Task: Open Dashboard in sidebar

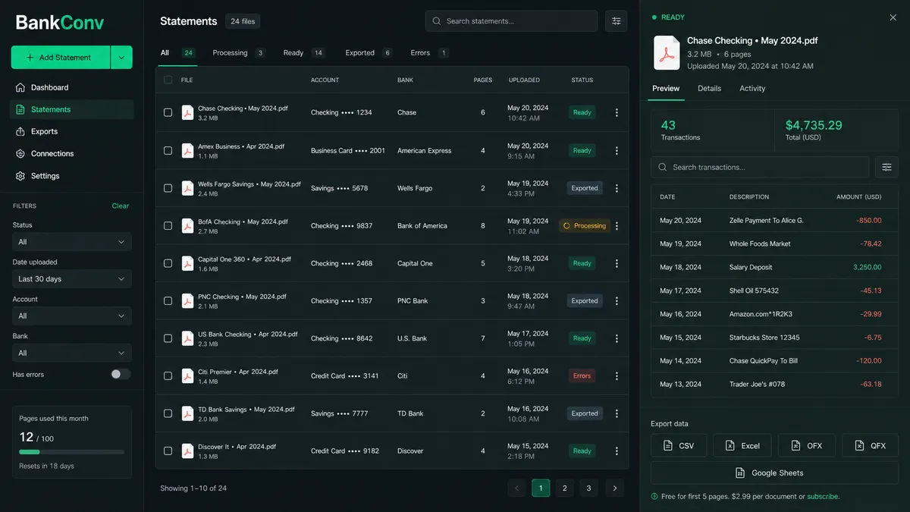Action: coord(72,87)
